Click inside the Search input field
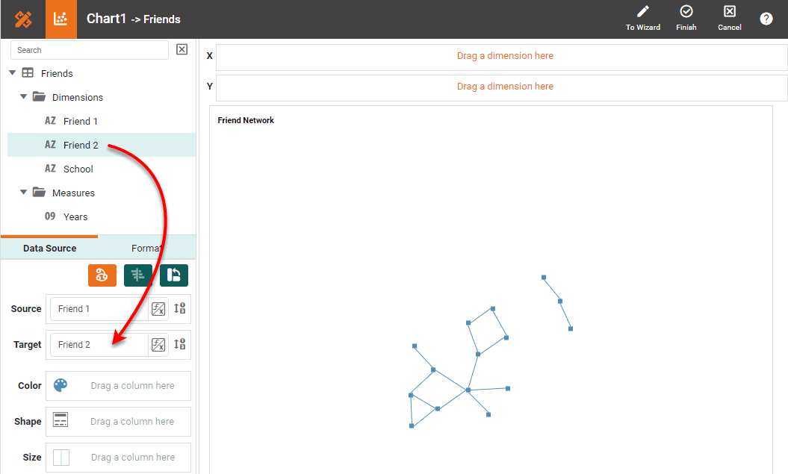Screen dimensions: 788x474 pos(90,49)
